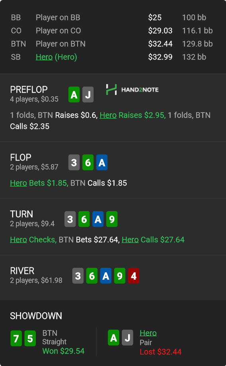
Task: Click the Hero link in Showdown
Action: [148, 333]
